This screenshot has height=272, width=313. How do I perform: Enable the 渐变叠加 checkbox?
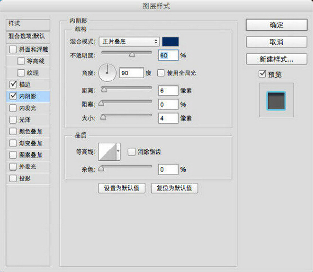(x=13, y=143)
